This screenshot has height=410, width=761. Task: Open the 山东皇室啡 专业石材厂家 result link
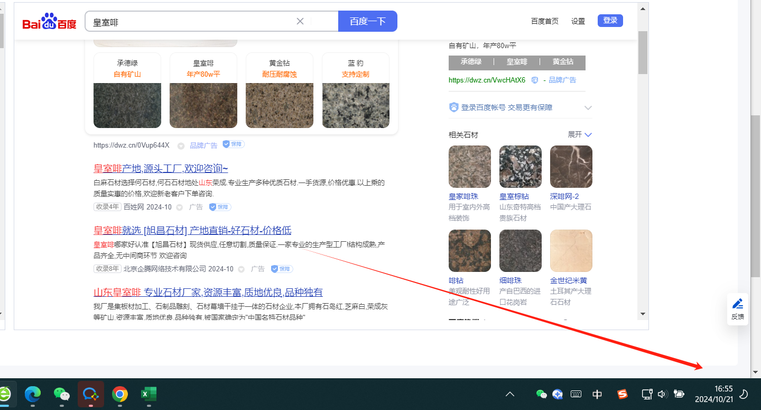(208, 293)
